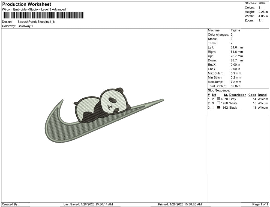Click the zoom value '1:1'
This screenshot has width=270, height=207.
(260, 20)
